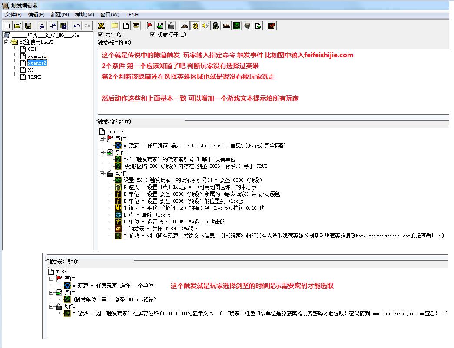Collapse the 动作 node in xuanze2 trigger
This screenshot has height=348, width=454.
(102, 173)
